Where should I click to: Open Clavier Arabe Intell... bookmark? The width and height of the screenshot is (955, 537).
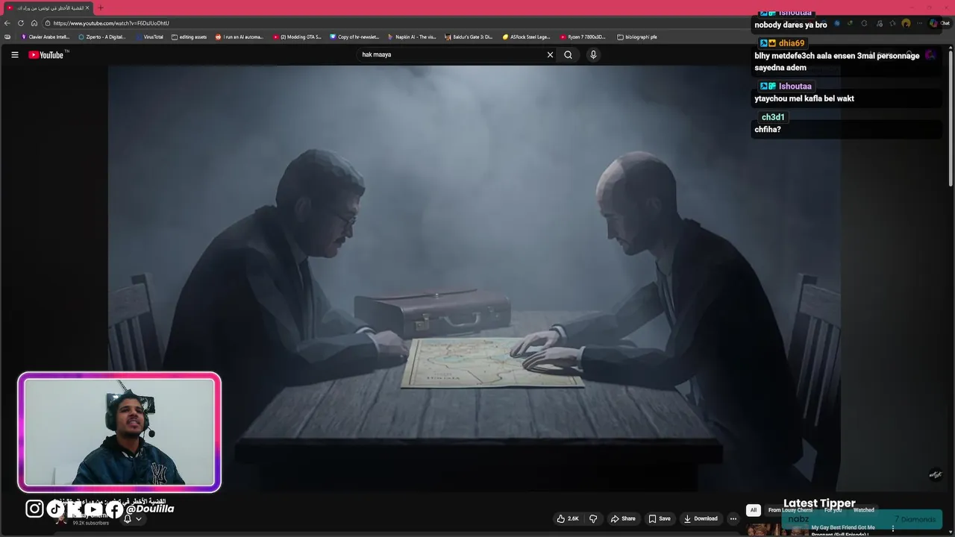46,37
